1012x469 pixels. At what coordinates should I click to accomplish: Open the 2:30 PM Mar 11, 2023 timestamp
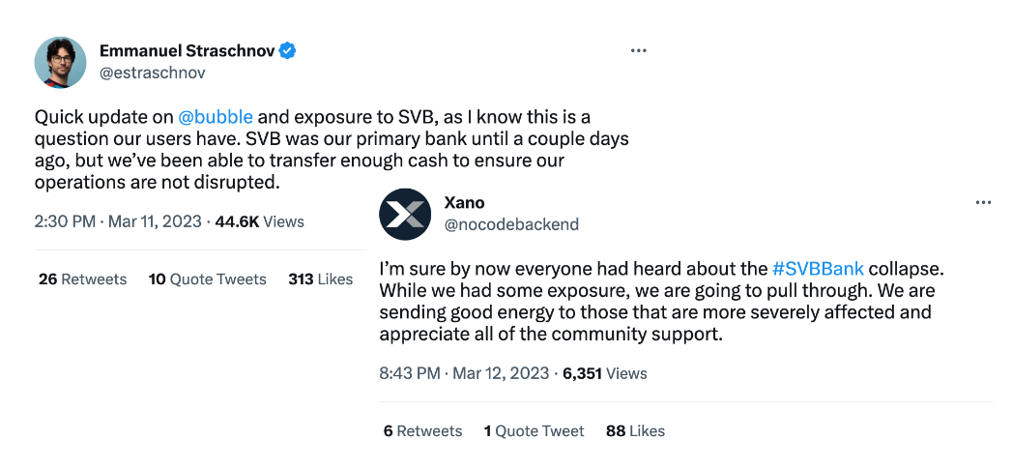117,221
